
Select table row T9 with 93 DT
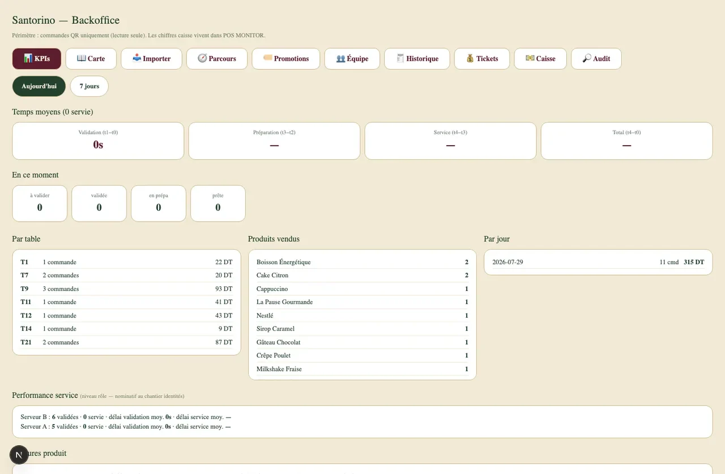[126, 289]
